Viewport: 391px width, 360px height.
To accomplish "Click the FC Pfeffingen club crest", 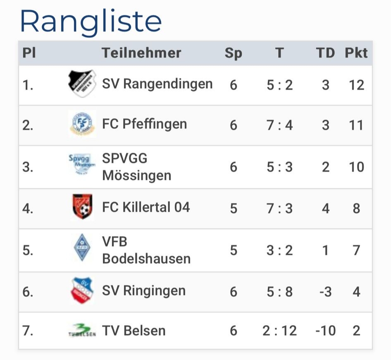I will (x=82, y=124).
